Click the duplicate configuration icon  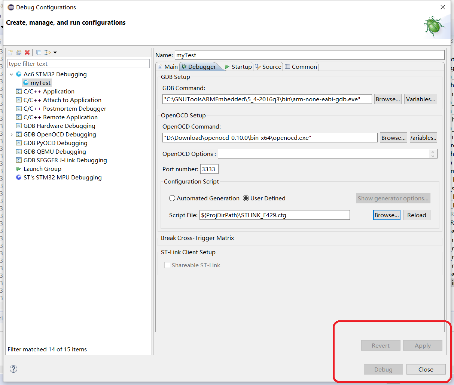point(18,52)
